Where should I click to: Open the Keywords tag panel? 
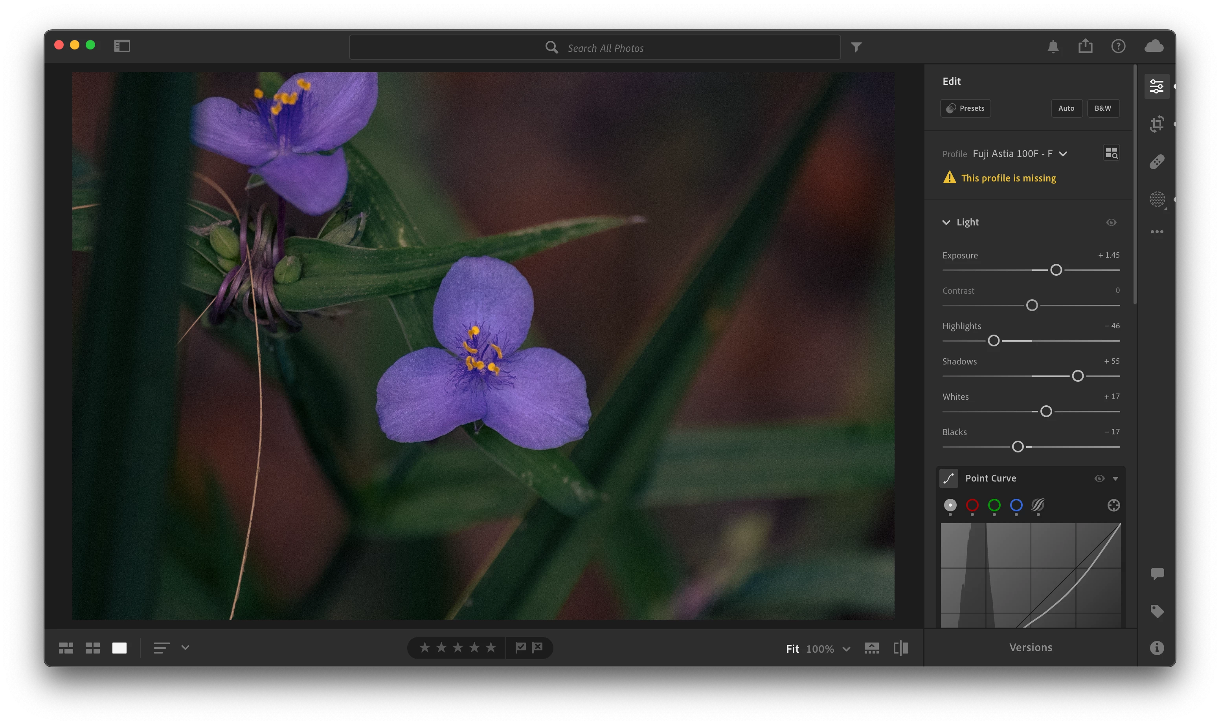tap(1156, 611)
